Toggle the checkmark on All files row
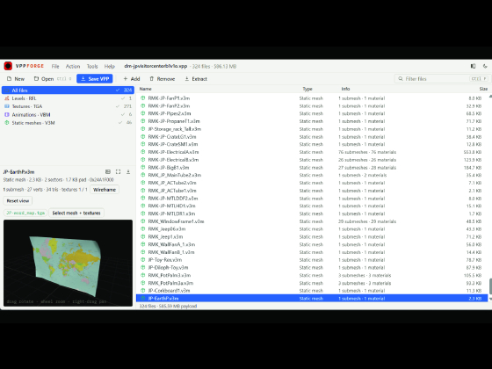Image resolution: width=492 pixels, height=369 pixels. point(118,90)
